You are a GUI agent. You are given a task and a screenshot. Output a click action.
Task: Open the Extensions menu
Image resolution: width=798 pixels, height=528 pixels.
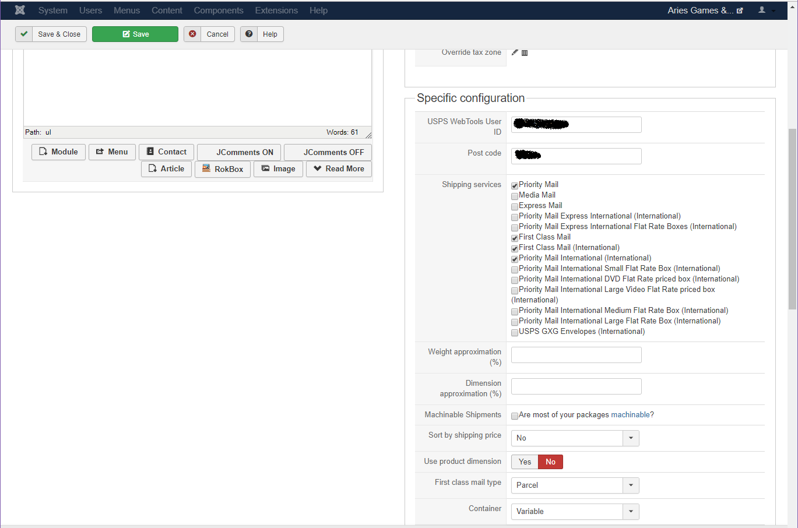click(276, 10)
